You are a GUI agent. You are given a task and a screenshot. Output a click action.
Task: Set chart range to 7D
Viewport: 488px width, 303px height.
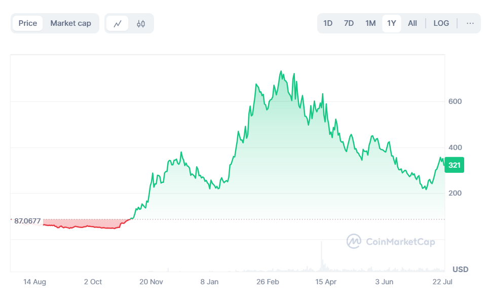pos(349,23)
